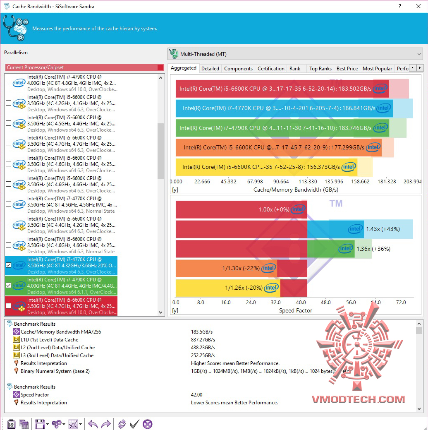
Task: Check the i5-6600K 4.5GHz 4.4GHz IMC checkbox
Action: click(x=9, y=123)
